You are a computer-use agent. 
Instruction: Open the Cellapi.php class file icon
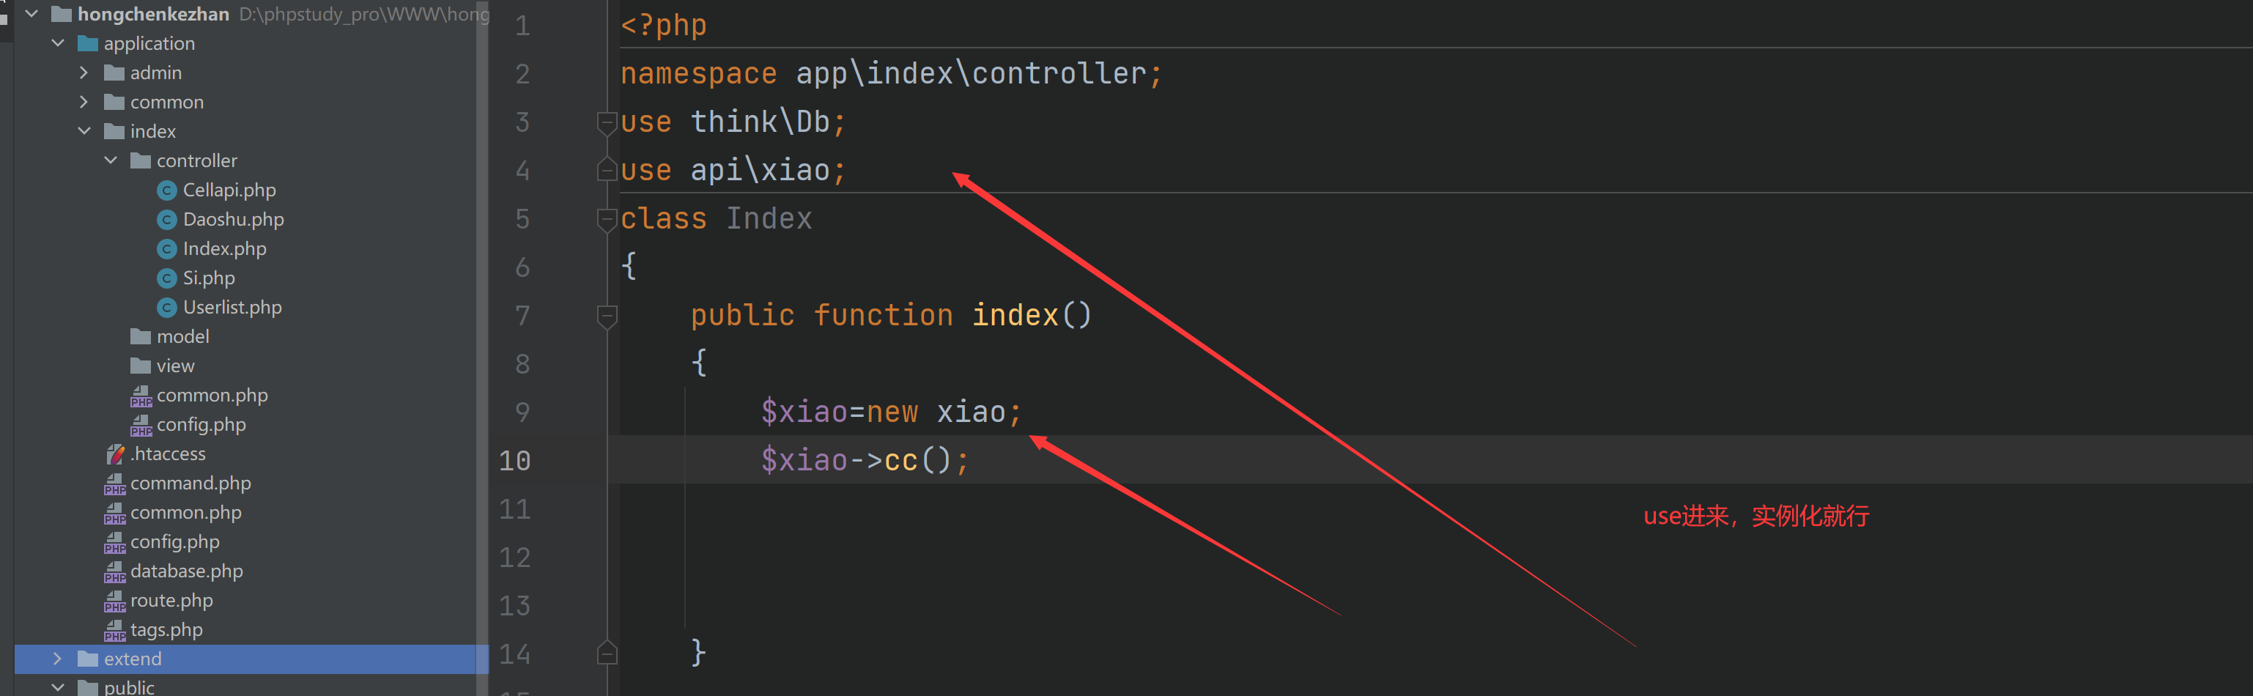pyautogui.click(x=166, y=190)
